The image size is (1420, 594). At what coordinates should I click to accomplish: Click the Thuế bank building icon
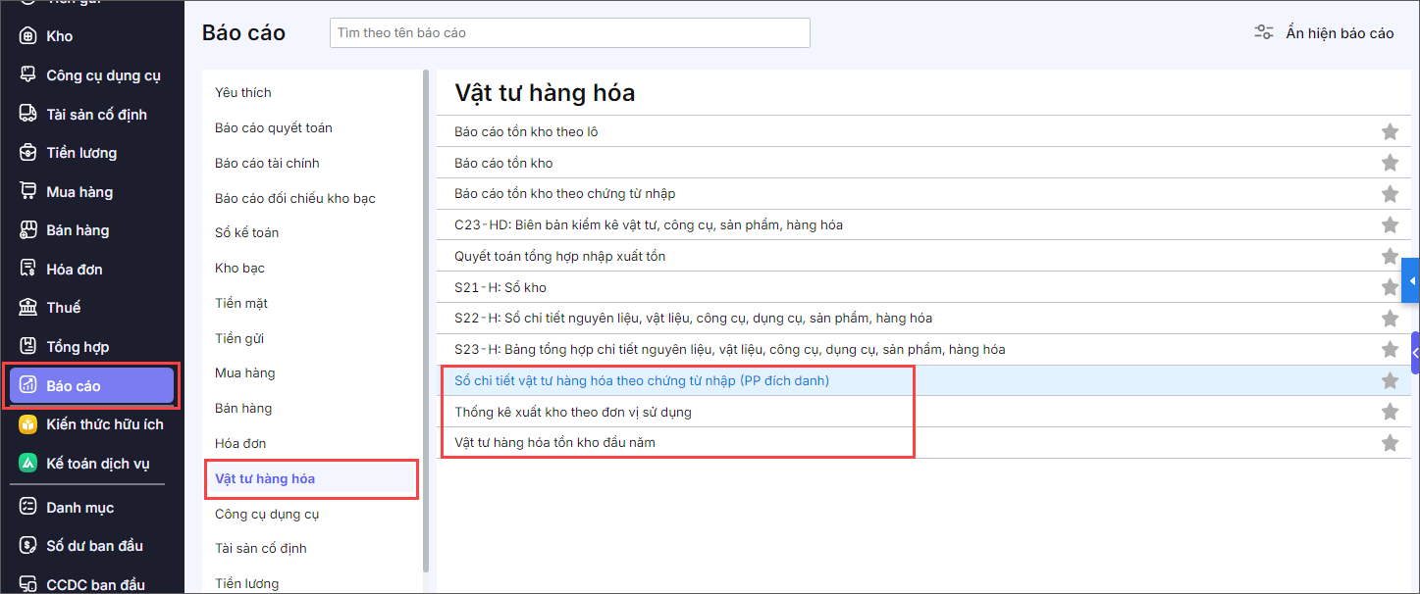[28, 308]
